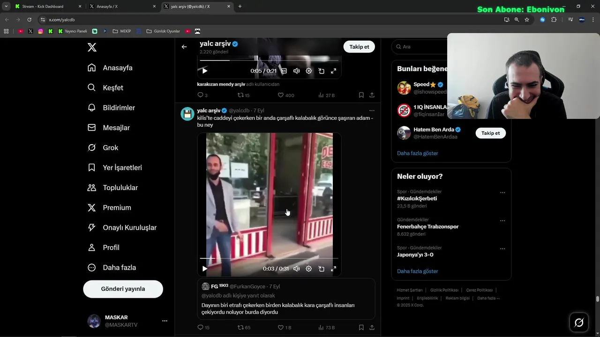
Task: Play the 0:05 / 0:21 video
Action: click(204, 71)
